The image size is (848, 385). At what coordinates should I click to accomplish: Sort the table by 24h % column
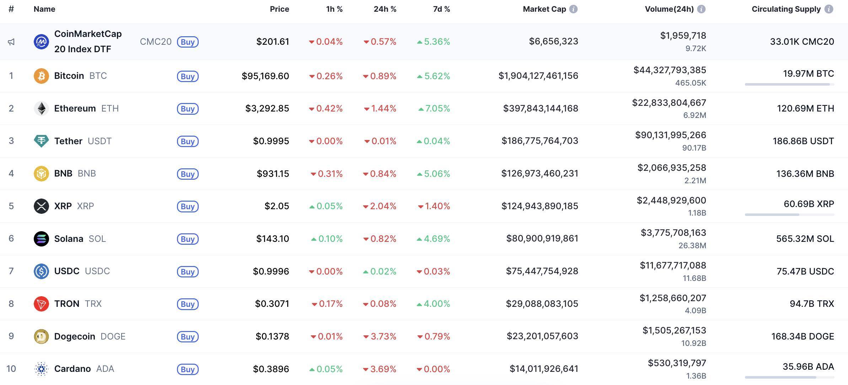tap(385, 9)
